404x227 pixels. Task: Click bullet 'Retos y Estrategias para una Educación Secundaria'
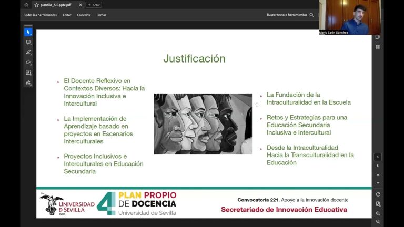point(307,125)
